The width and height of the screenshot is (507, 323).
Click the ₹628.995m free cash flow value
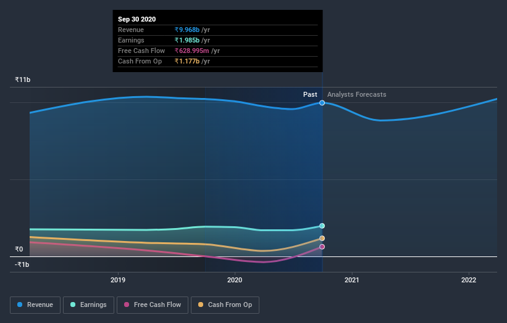point(192,51)
